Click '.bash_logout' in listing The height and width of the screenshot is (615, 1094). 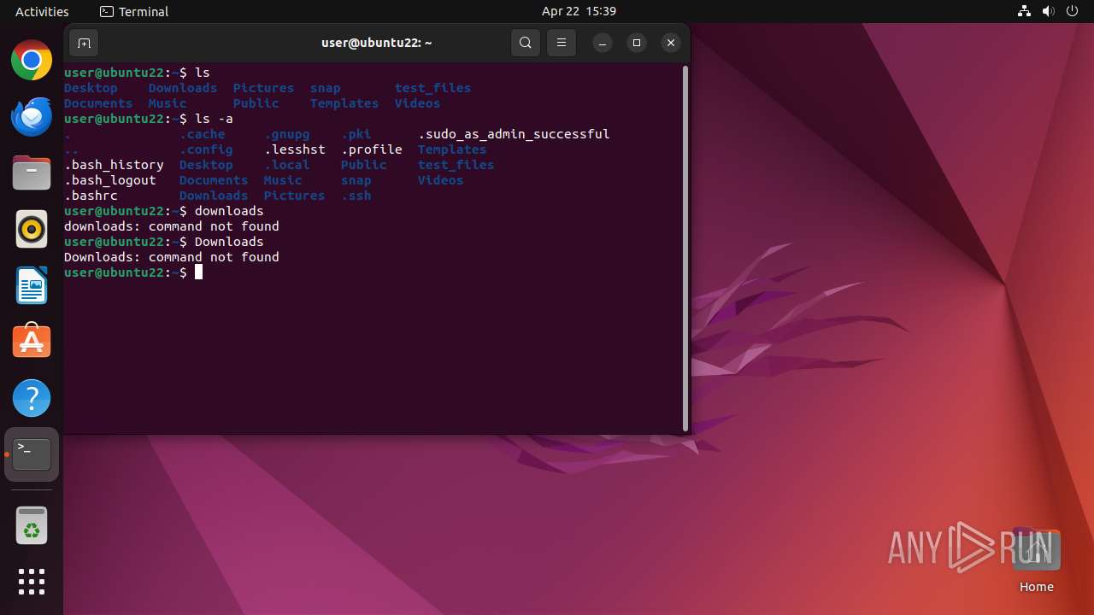coord(110,180)
